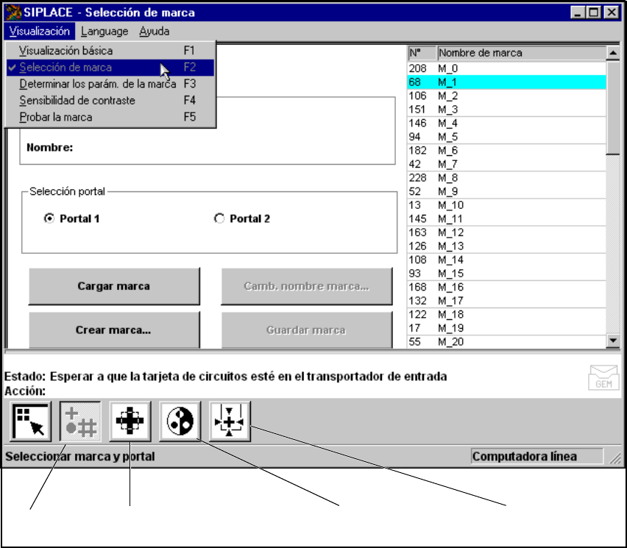Select mark M_12 row
The height and width of the screenshot is (548, 627).
(x=506, y=232)
